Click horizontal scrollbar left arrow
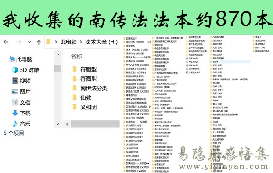 [67, 124]
